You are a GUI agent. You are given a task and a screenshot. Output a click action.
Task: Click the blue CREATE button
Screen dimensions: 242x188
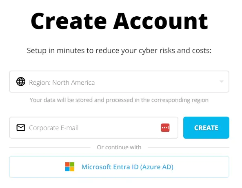point(206,128)
